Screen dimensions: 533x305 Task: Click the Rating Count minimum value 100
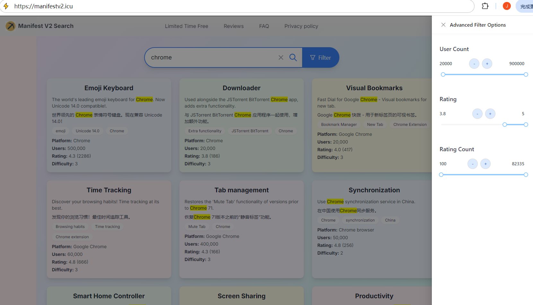[x=443, y=164]
